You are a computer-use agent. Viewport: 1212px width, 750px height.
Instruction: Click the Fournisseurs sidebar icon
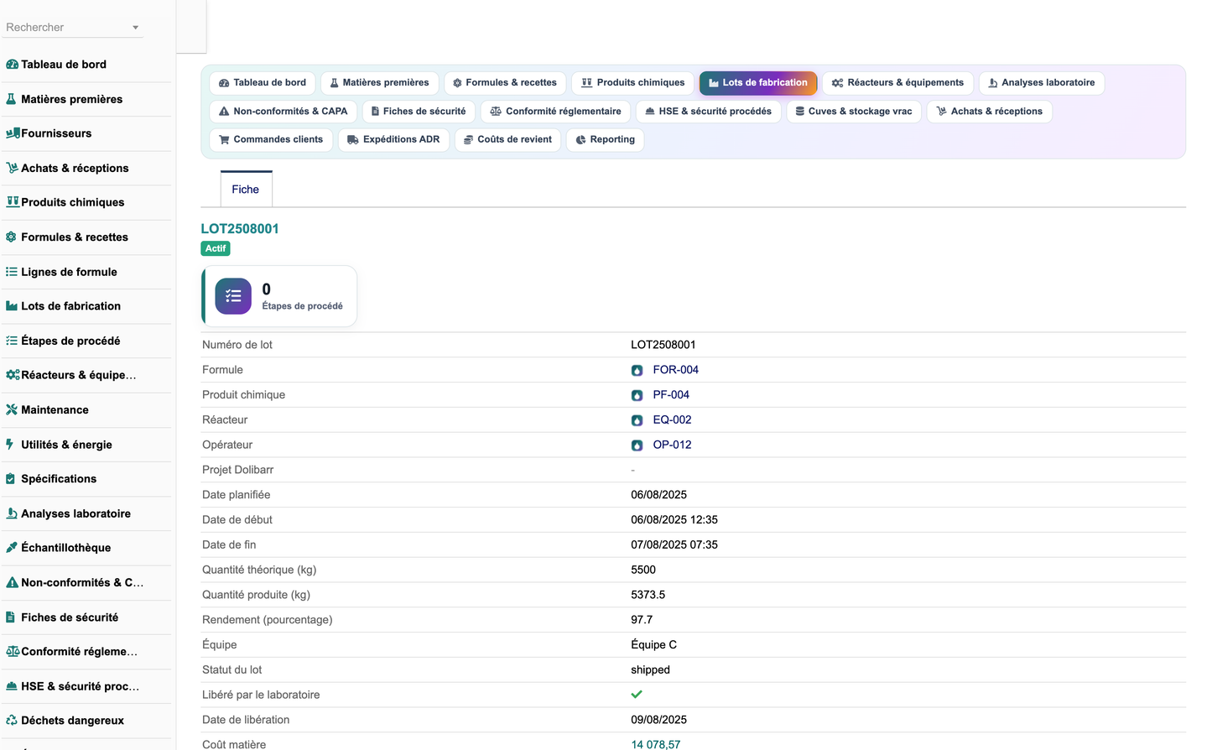pyautogui.click(x=13, y=133)
